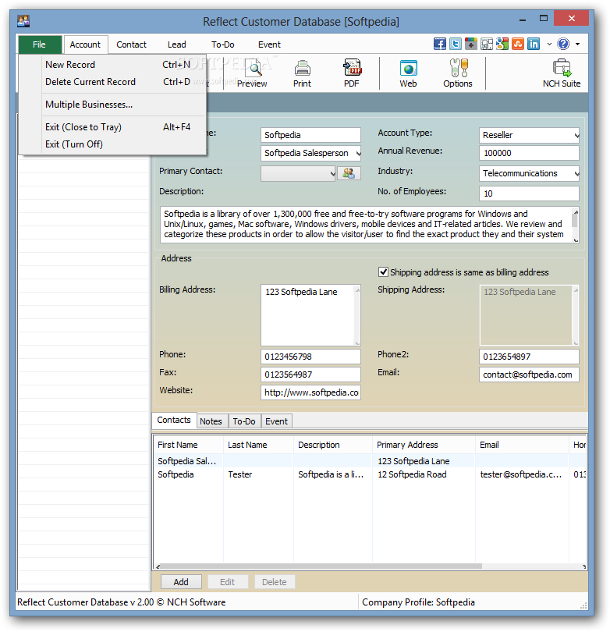Open the NCH Suite toolbar icon

coord(562,73)
